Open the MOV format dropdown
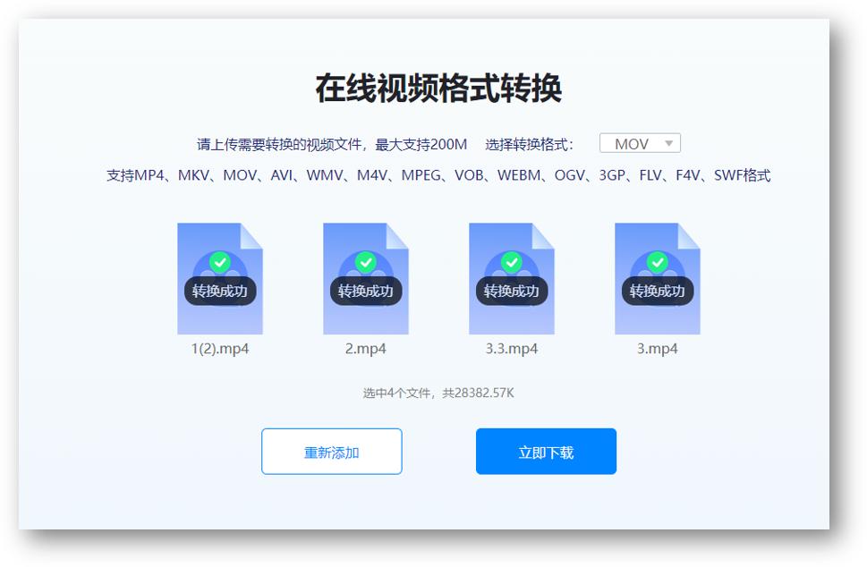Viewport: 867px width, 567px height. (x=638, y=143)
